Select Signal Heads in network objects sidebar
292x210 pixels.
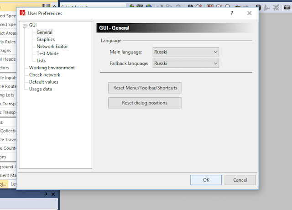(x=8, y=59)
